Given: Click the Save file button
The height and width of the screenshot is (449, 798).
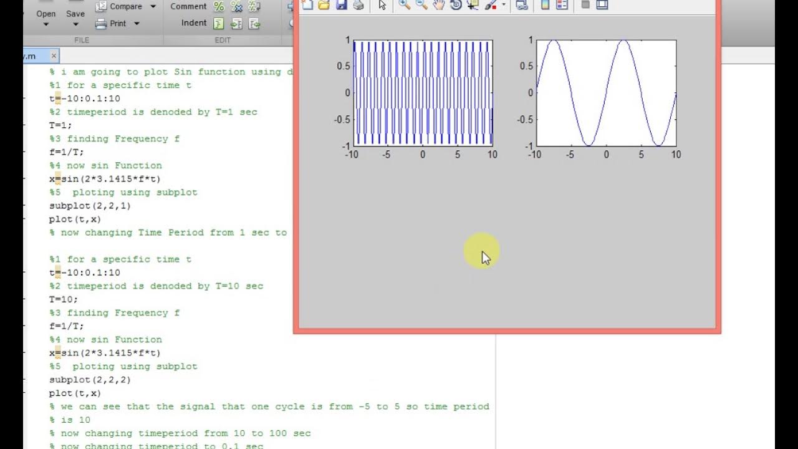Looking at the screenshot, I should 75,12.
